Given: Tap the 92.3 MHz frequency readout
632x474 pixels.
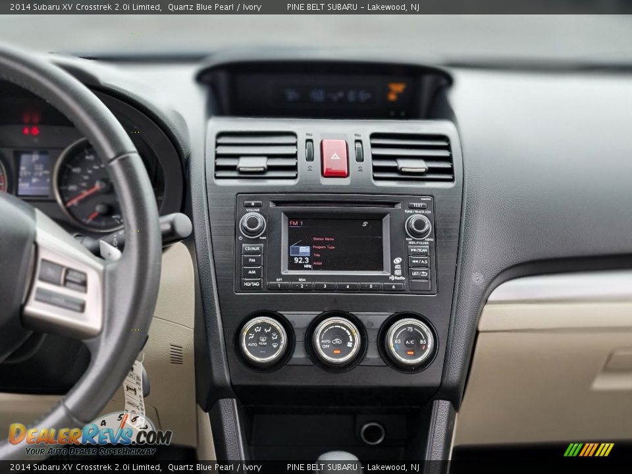Looking at the screenshot, I should (302, 261).
